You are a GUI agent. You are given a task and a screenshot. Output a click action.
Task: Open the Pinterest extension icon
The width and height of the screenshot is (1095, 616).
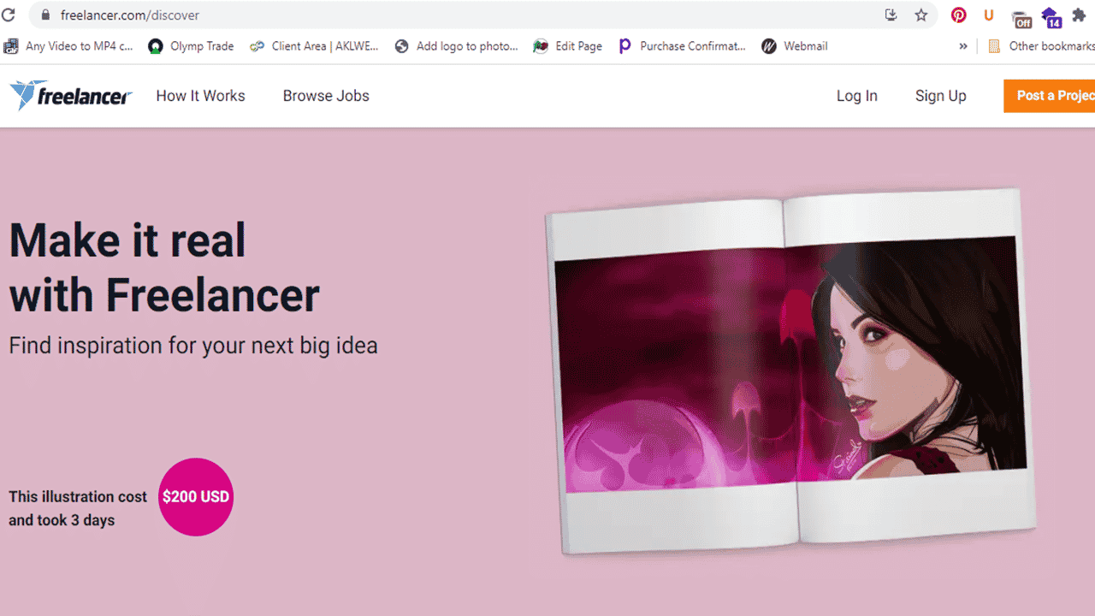(959, 15)
